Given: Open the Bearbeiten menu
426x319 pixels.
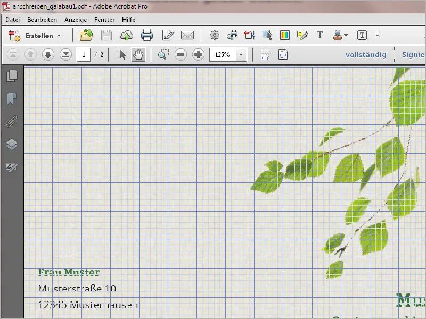Looking at the screenshot, I should click(42, 20).
